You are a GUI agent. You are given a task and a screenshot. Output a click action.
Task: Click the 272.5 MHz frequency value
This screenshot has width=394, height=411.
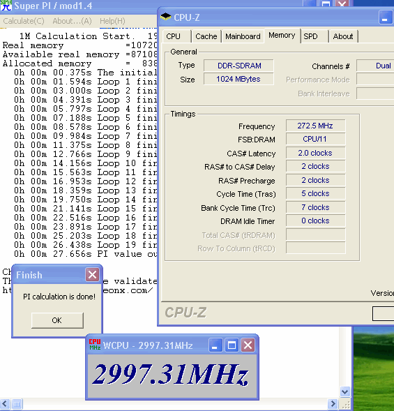(x=315, y=126)
